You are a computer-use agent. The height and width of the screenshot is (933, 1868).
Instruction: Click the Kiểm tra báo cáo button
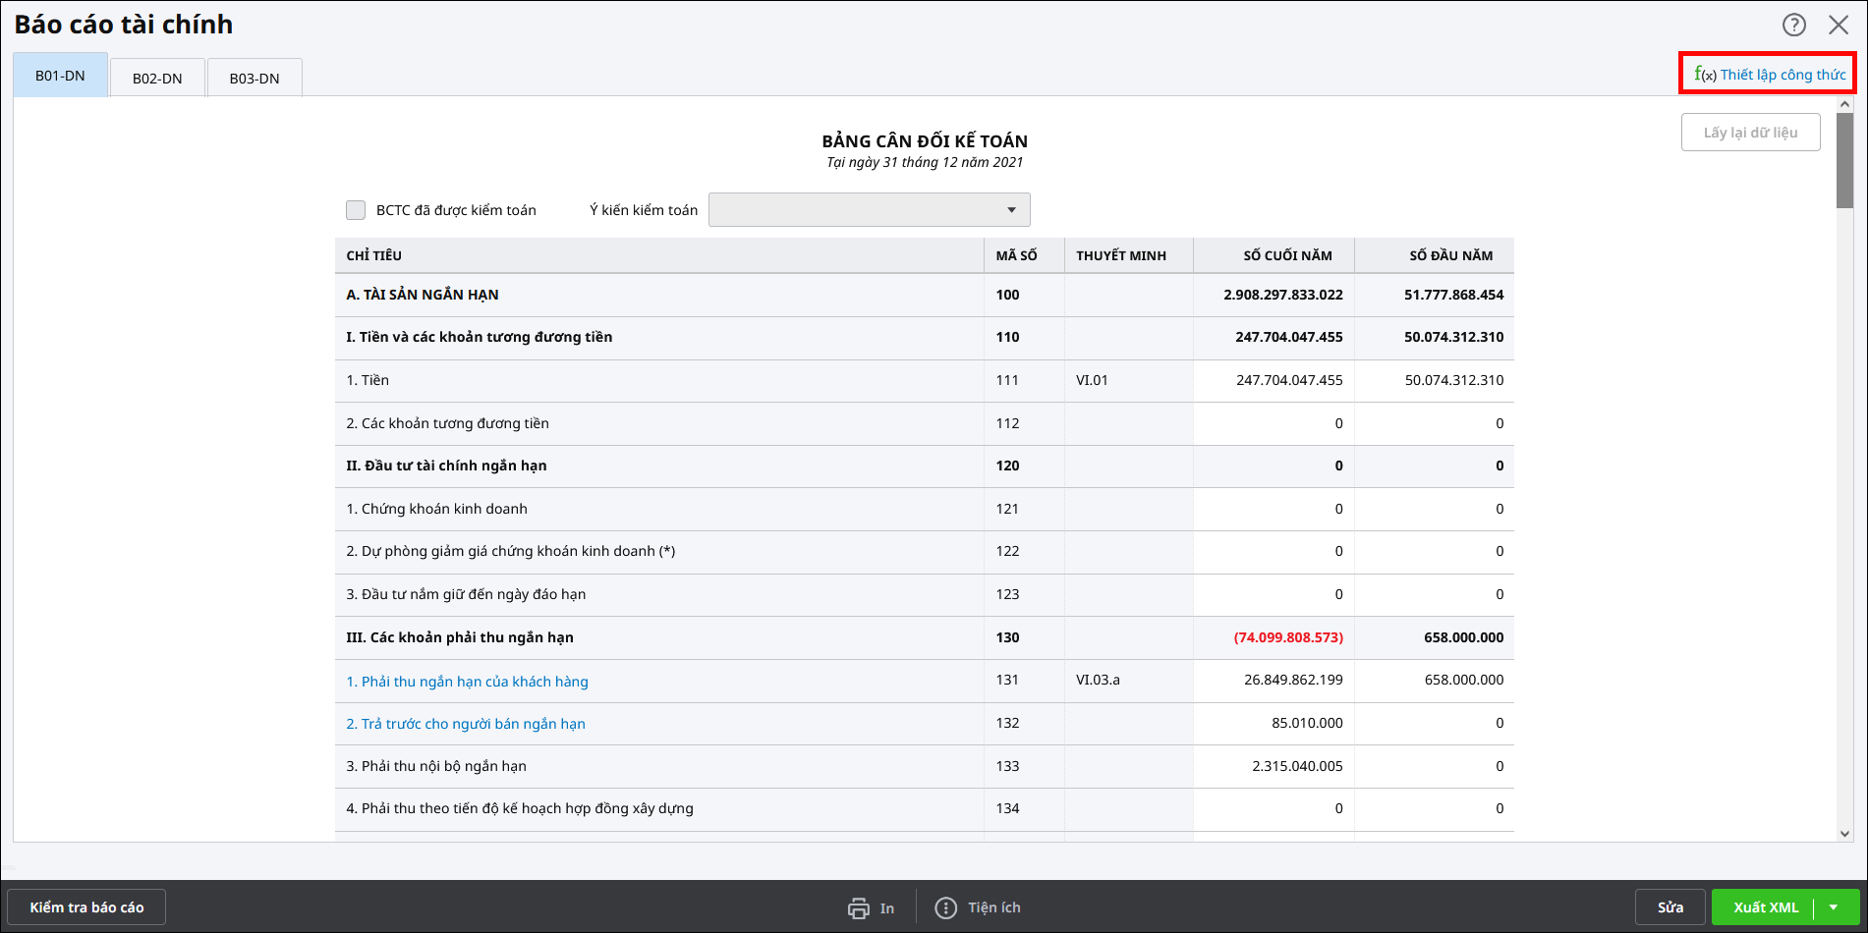86,907
